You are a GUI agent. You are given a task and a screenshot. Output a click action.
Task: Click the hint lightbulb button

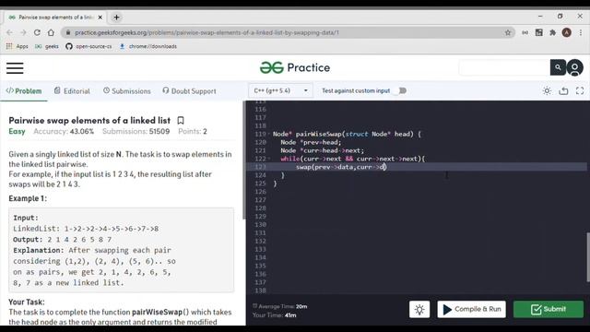pos(419,310)
